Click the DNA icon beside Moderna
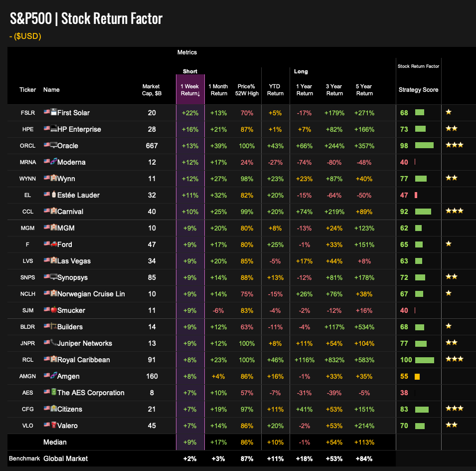This screenshot has width=476, height=471. pyautogui.click(x=54, y=161)
